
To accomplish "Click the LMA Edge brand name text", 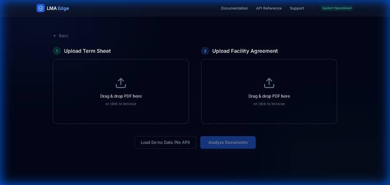I will [x=58, y=8].
